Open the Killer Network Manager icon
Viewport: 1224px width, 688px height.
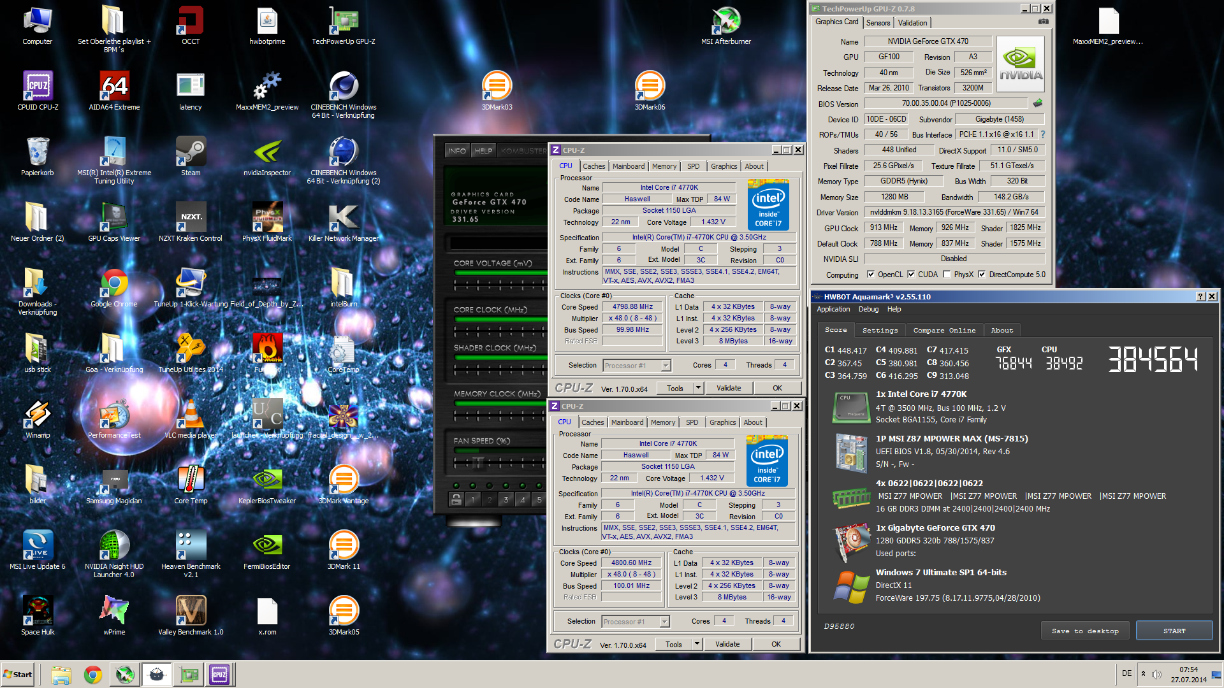pos(344,223)
